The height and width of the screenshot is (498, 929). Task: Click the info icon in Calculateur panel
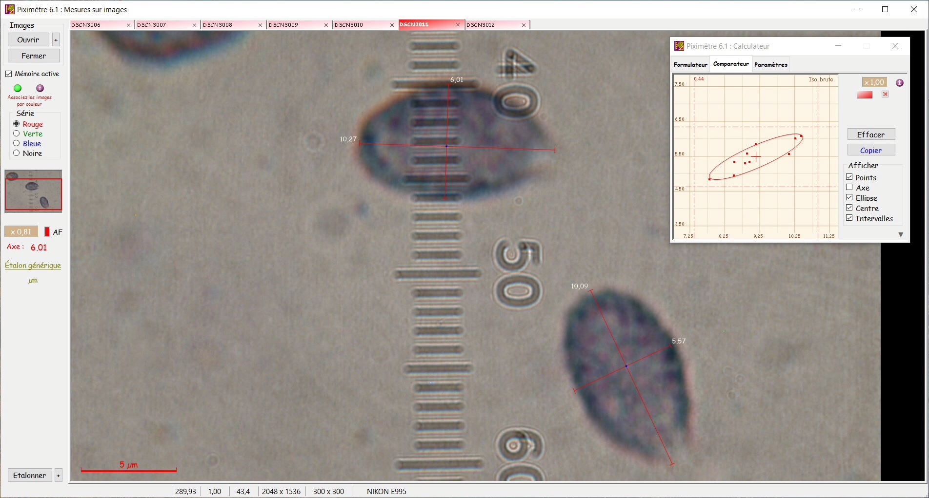tap(900, 83)
